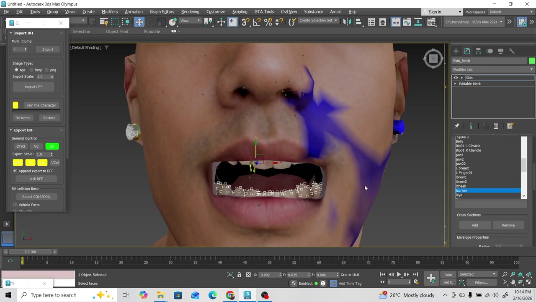This screenshot has width=536, height=302.
Task: Open the green object color swatch
Action: pos(531,61)
